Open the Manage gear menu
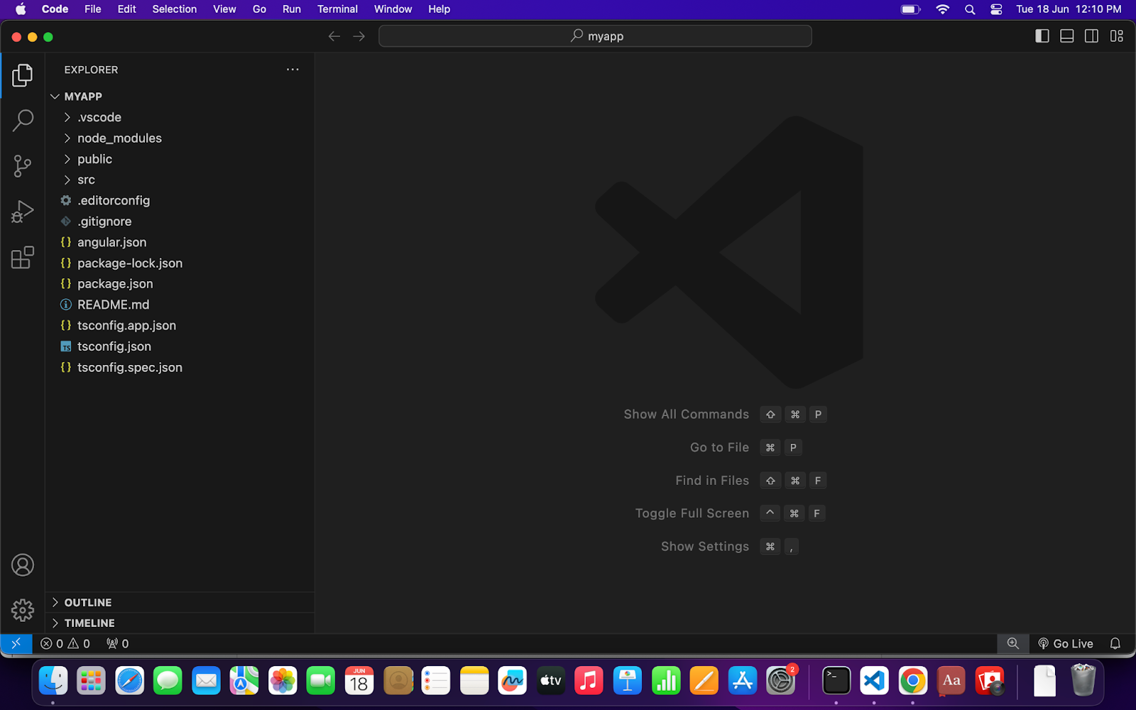 click(23, 610)
